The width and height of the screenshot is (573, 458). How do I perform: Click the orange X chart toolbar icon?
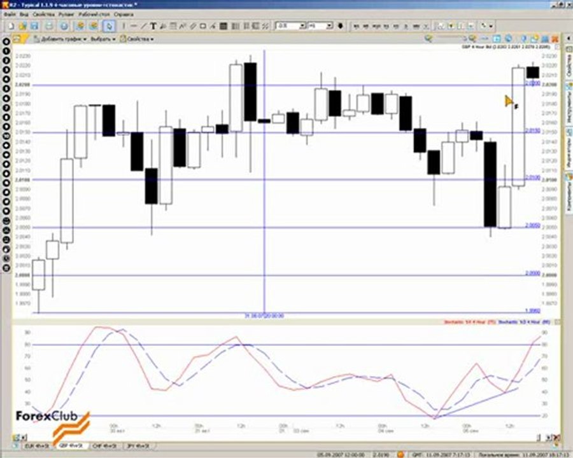pos(555,38)
